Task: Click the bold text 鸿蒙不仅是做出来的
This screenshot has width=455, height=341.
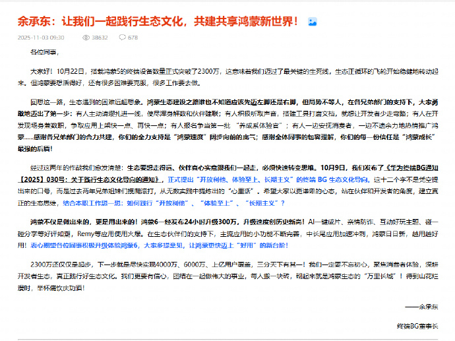Action: [60, 222]
